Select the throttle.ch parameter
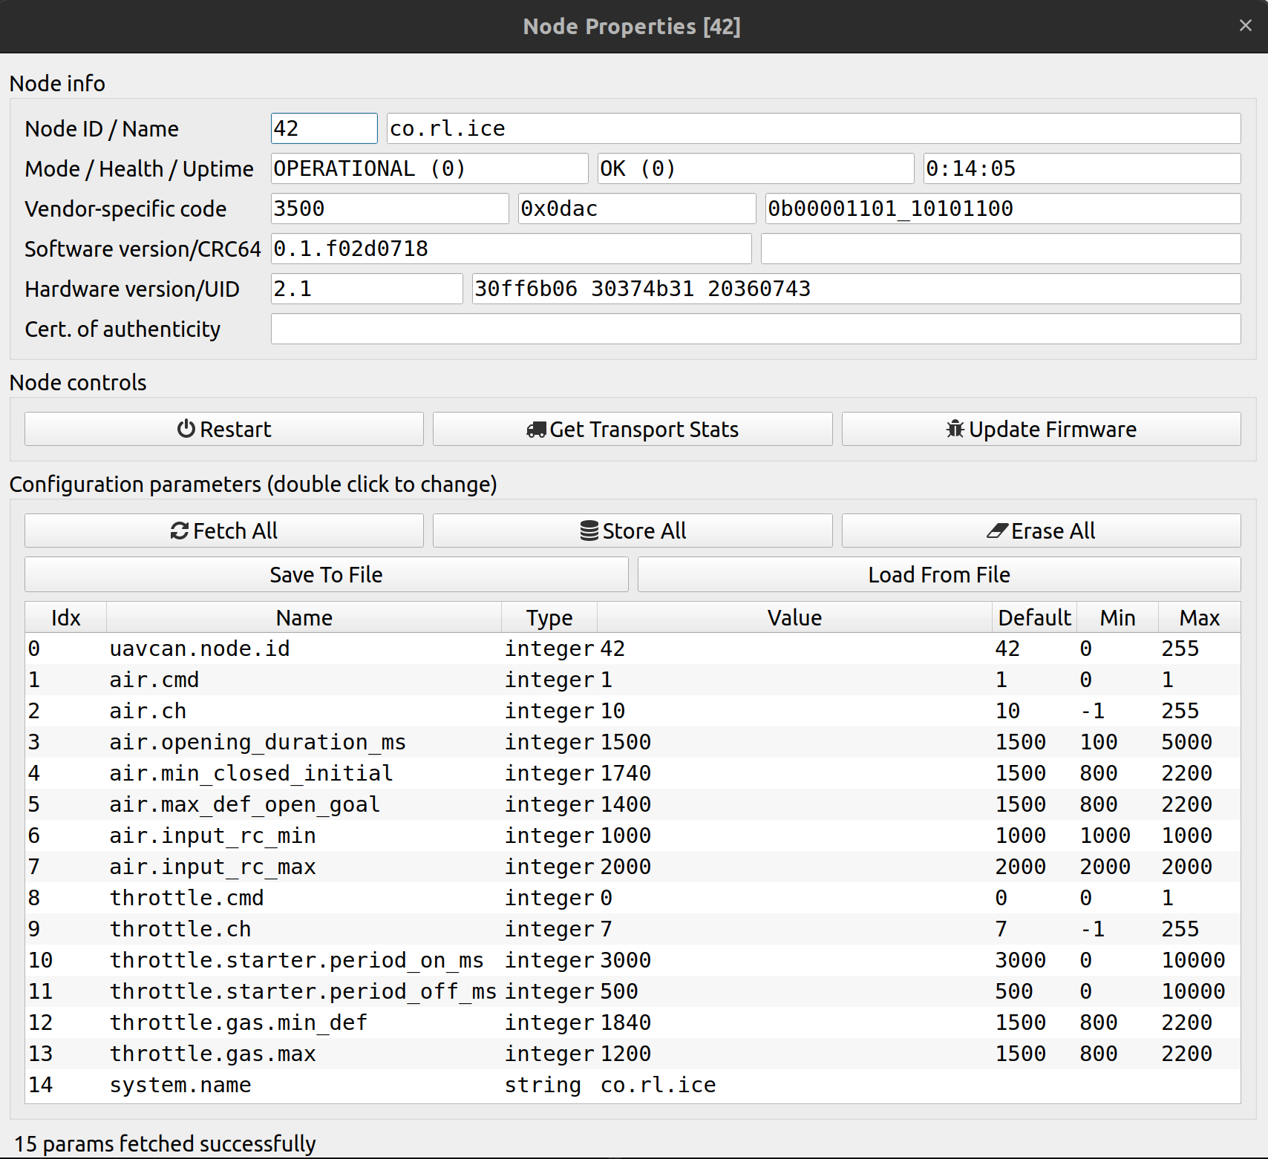Viewport: 1268px width, 1159px height. 180,929
